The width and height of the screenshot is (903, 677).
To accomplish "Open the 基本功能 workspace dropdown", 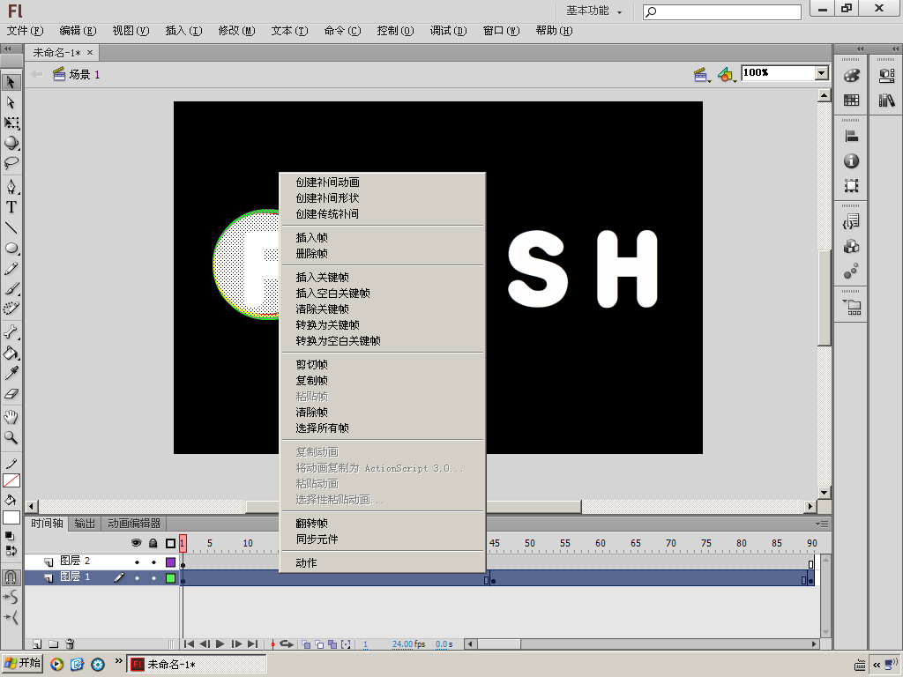I will (593, 11).
